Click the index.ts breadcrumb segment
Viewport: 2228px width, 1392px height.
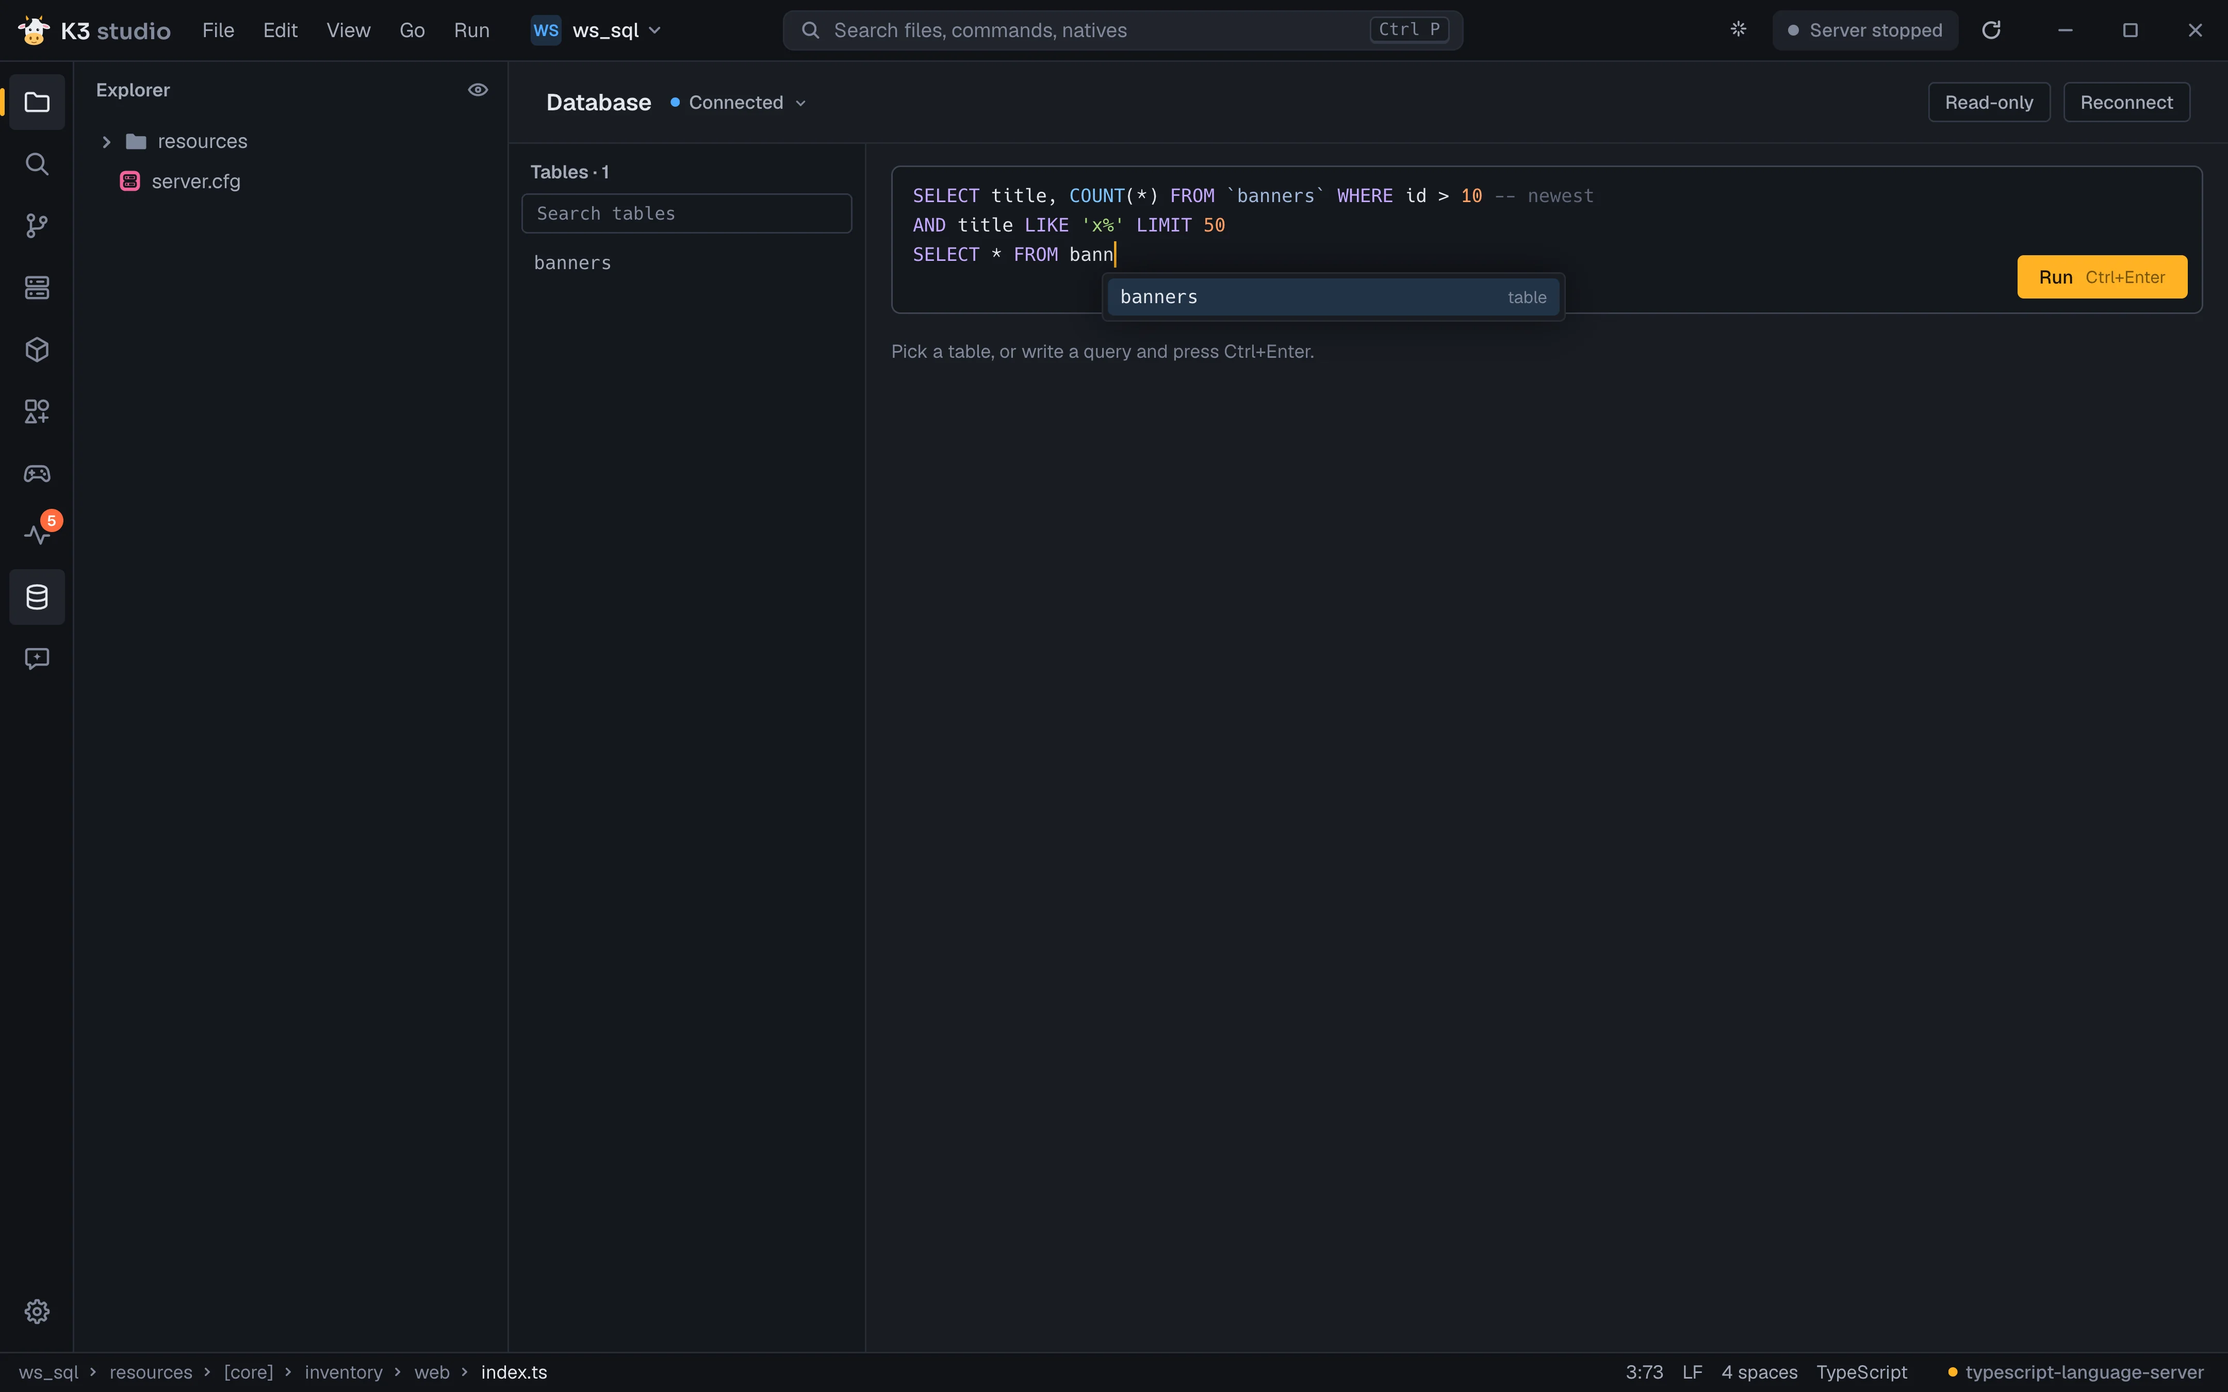click(x=514, y=1372)
